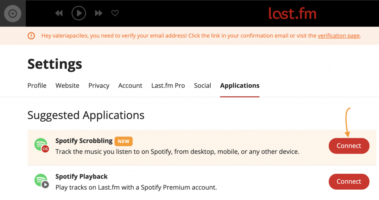Connect Spotify Scrobbling
The height and width of the screenshot is (200, 379).
click(349, 146)
